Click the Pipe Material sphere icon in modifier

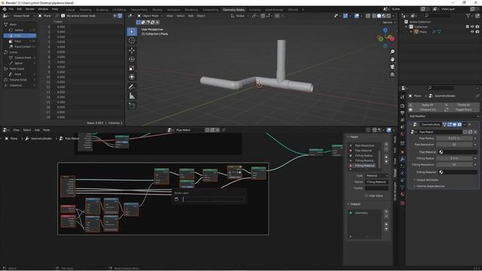441,152
